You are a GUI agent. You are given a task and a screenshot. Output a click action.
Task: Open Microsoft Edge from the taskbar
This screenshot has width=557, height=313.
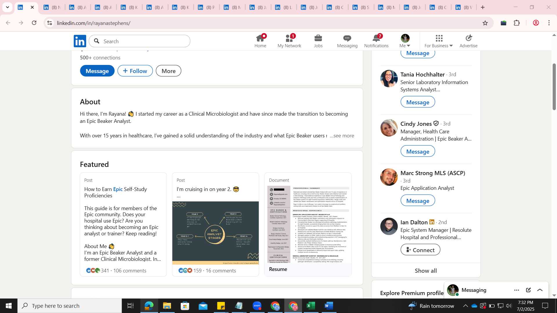(149, 306)
